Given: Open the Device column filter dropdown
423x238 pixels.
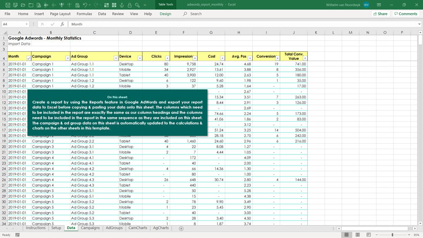Looking at the screenshot, I should pos(140,58).
